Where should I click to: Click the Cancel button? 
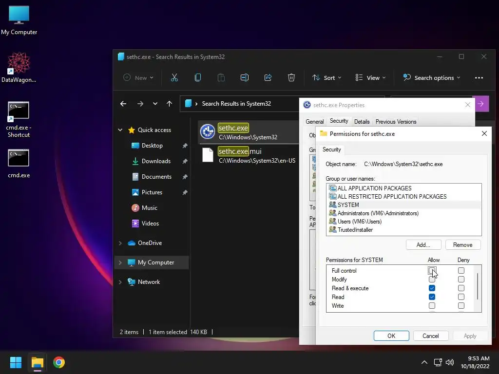click(431, 336)
